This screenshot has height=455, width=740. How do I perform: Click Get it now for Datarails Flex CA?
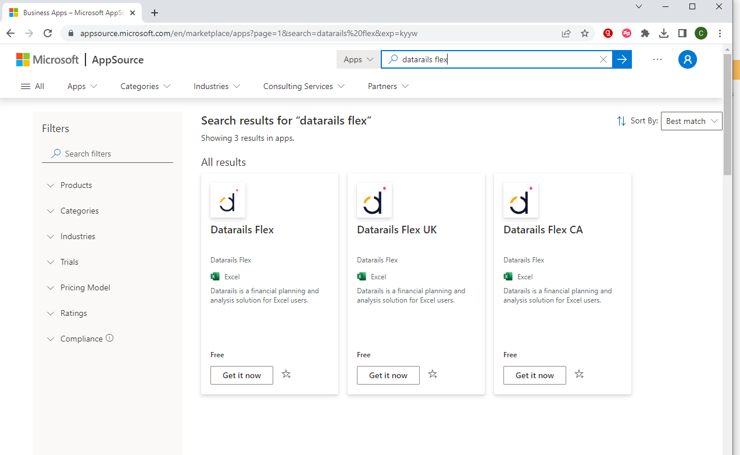(x=534, y=375)
